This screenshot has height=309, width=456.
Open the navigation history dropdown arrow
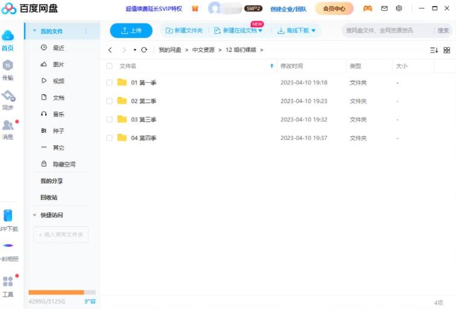coord(135,50)
